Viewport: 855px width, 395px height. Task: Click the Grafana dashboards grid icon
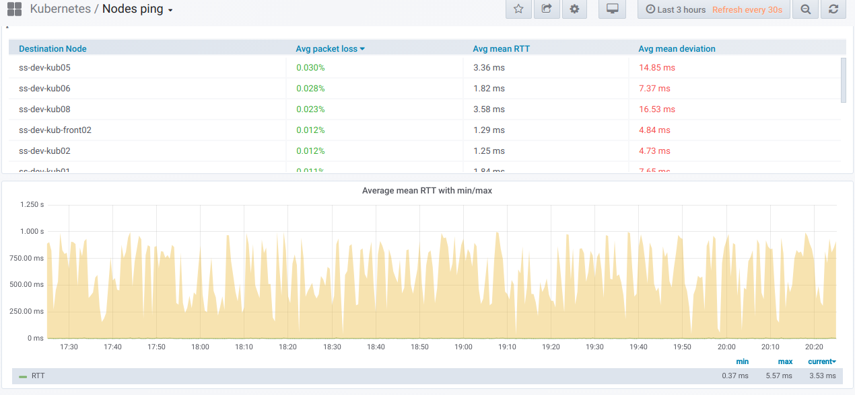tap(14, 9)
